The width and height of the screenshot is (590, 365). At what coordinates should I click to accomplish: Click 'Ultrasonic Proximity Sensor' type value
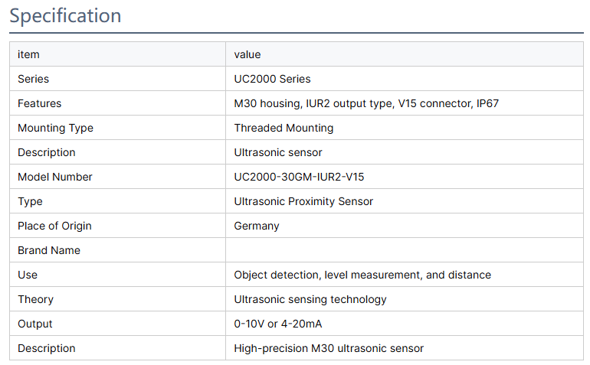(303, 201)
